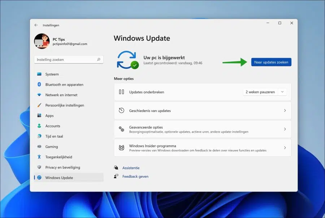
Task: Expand Windows Insider-programma chevron
Action: 285,148
